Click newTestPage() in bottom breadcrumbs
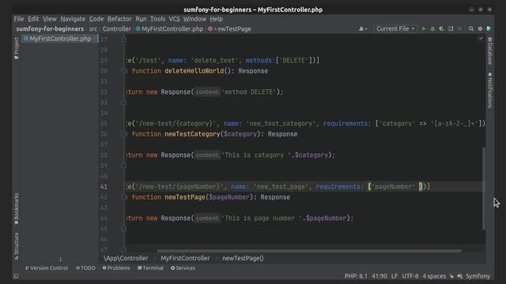506x284 pixels. (243, 258)
